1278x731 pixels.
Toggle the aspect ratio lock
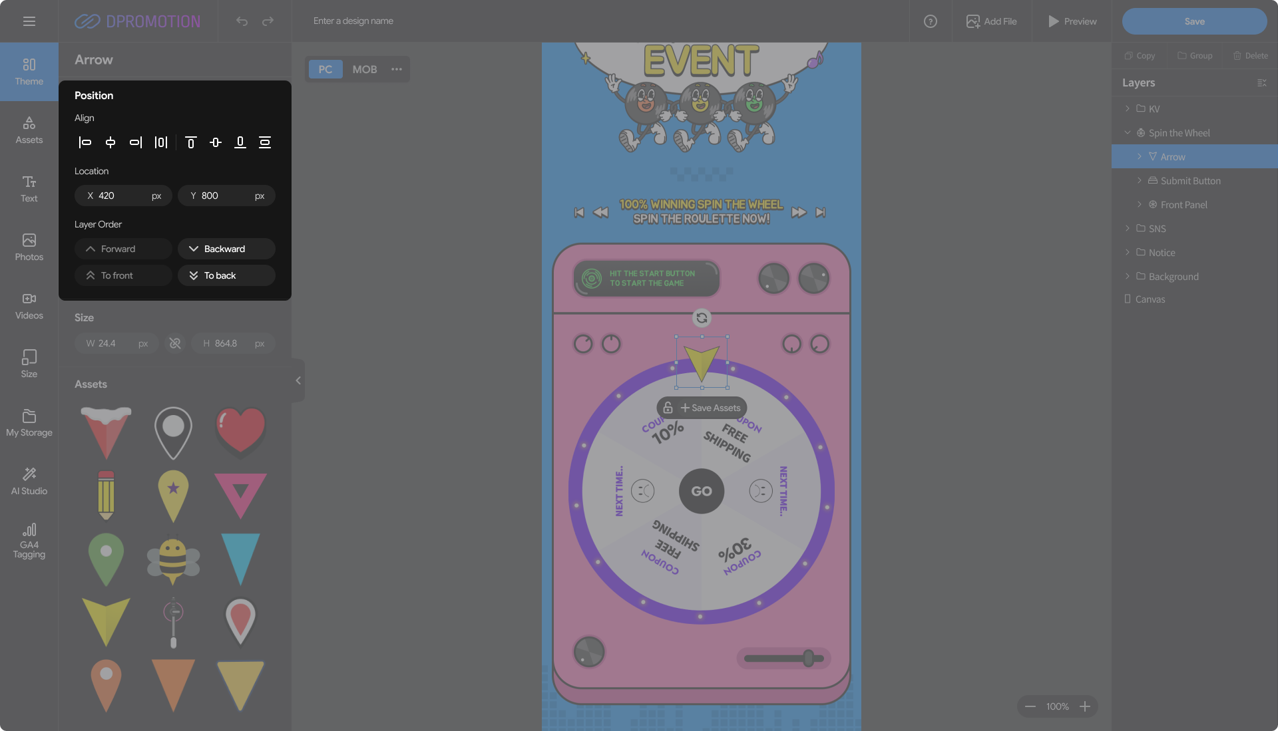tap(175, 343)
